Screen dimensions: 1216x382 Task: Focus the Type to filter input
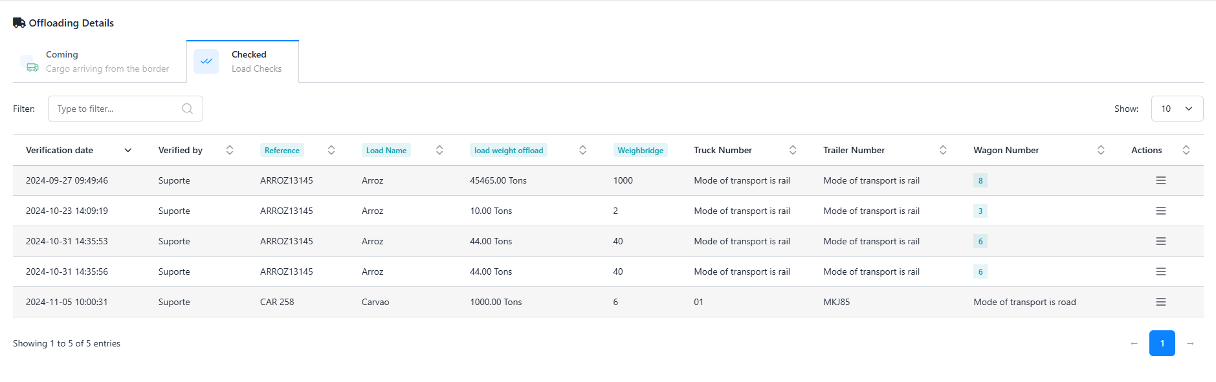point(116,109)
